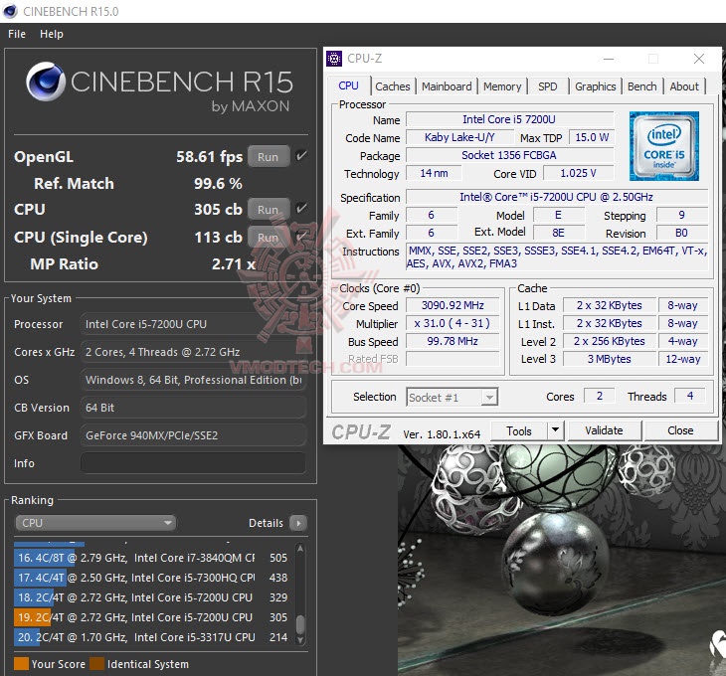The image size is (726, 676).
Task: Click the Core Speed value 3090.92 MHz
Action: coord(453,305)
